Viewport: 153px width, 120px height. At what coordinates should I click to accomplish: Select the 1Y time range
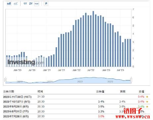(x=25, y=4)
